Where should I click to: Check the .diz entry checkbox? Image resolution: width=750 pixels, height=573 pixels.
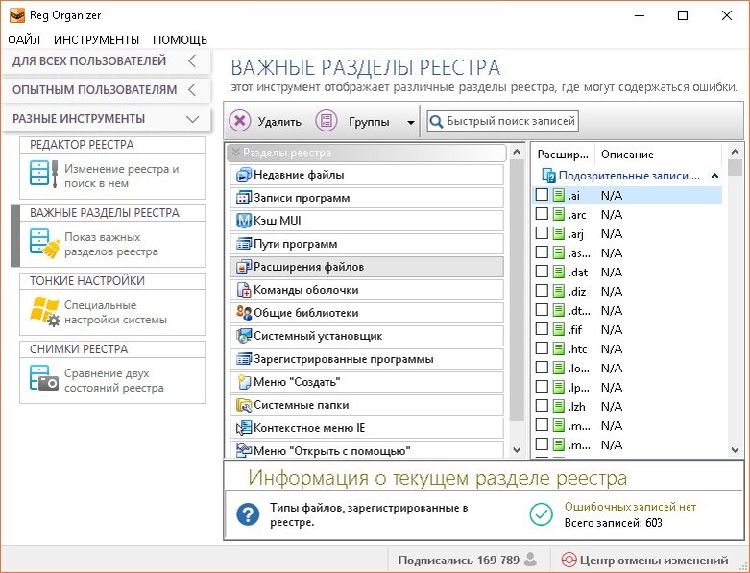click(x=542, y=291)
